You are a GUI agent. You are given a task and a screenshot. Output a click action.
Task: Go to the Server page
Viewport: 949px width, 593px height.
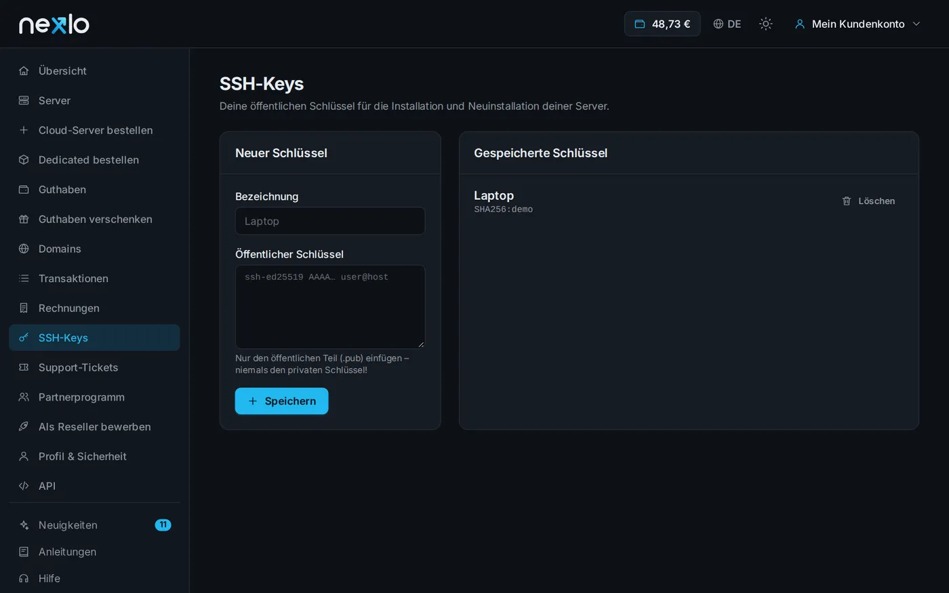pyautogui.click(x=94, y=100)
